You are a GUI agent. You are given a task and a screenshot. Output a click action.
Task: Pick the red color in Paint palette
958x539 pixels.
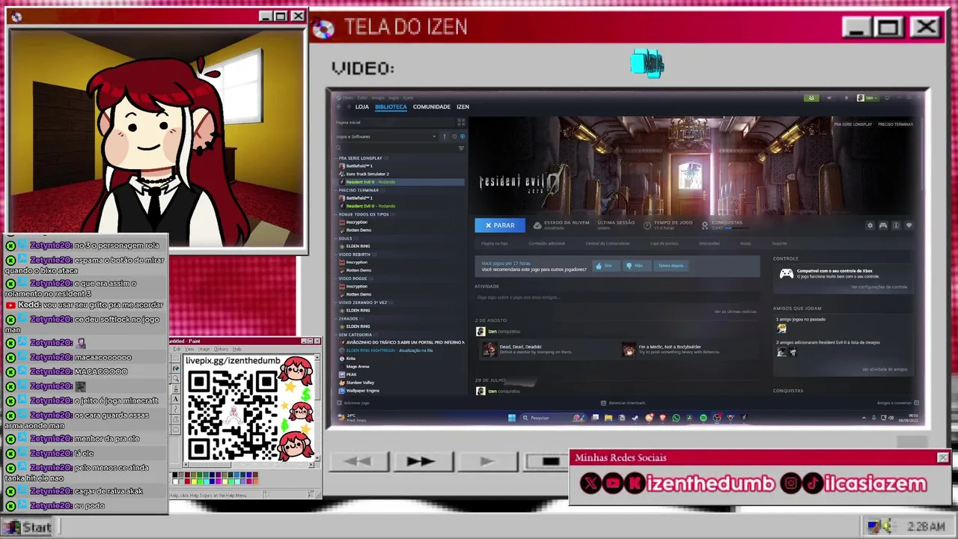click(187, 481)
